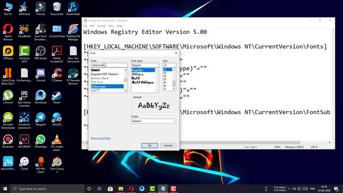This screenshot has width=343, height=193.
Task: Click font list scroll down arrow
Action: (x=125, y=91)
